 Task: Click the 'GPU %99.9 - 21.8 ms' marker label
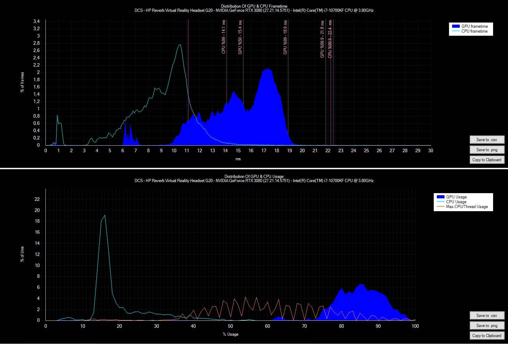[322, 39]
